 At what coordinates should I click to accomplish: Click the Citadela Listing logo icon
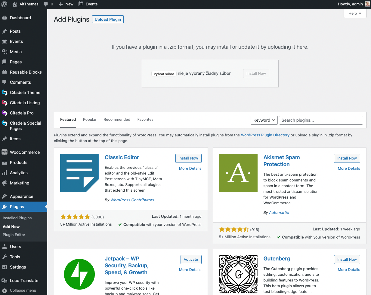[x=5, y=103]
